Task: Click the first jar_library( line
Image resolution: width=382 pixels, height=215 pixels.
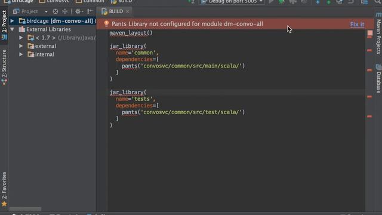Action: tap(128, 46)
